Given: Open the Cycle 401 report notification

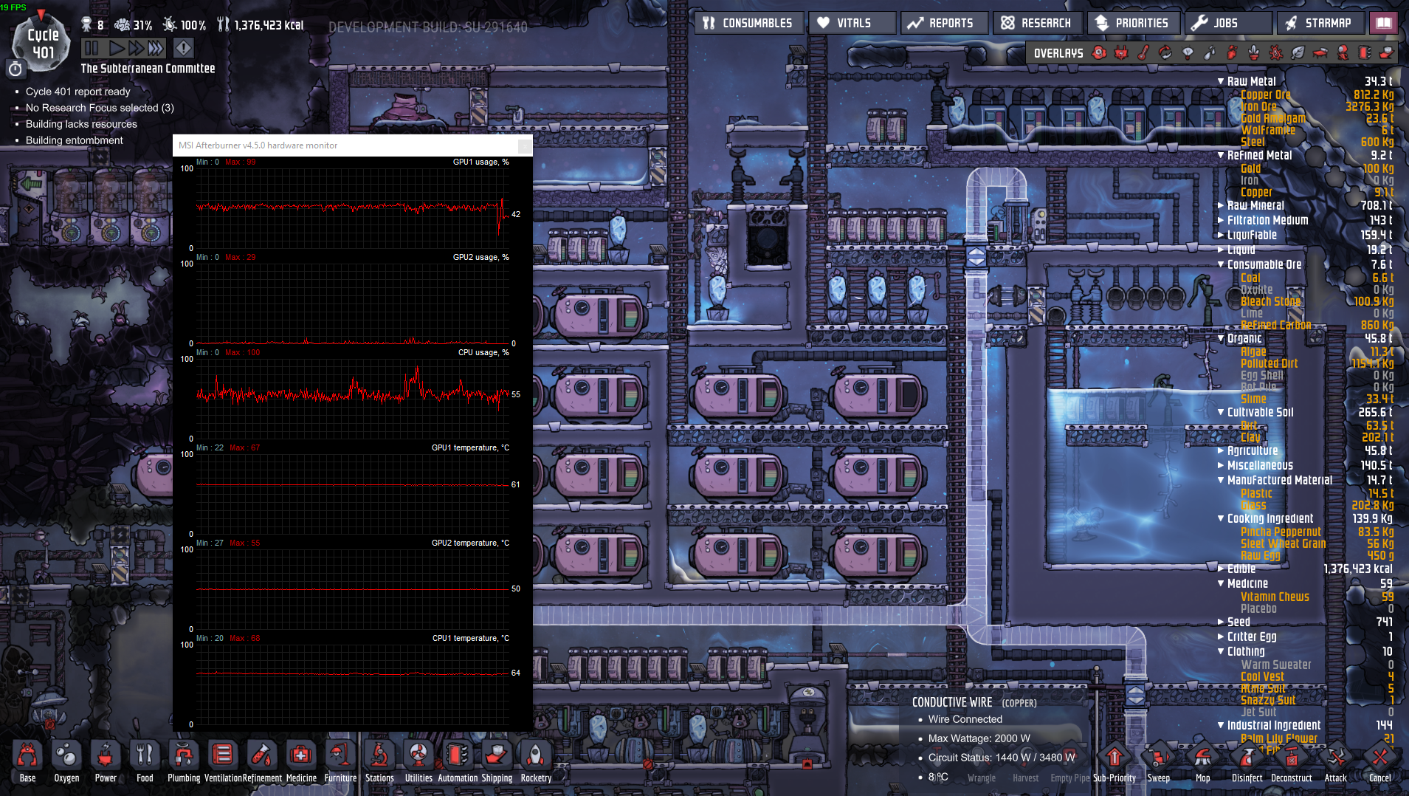Looking at the screenshot, I should point(77,92).
